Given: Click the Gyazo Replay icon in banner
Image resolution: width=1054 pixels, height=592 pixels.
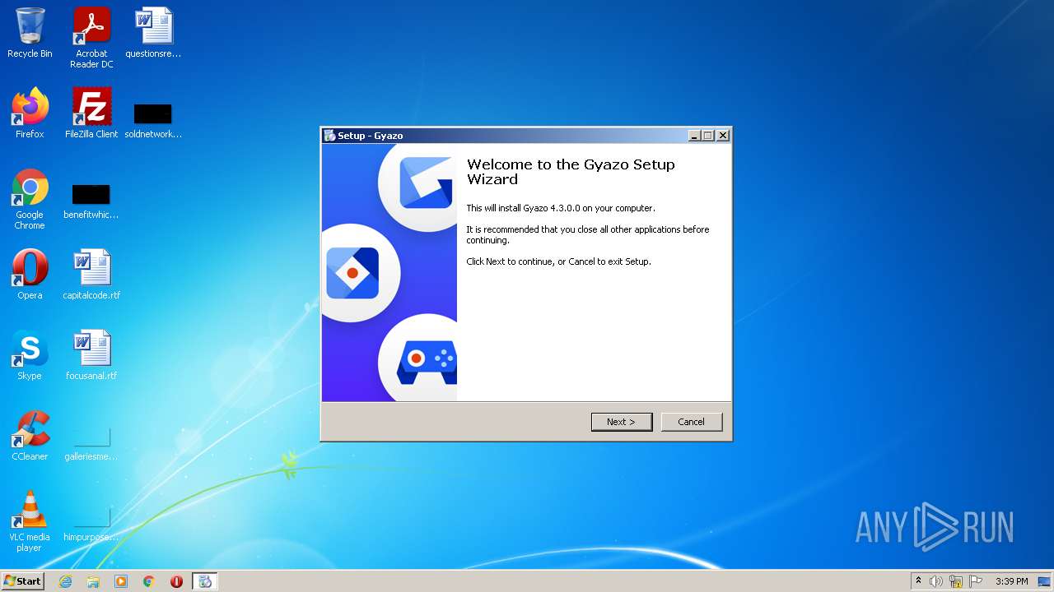Looking at the screenshot, I should click(352, 272).
